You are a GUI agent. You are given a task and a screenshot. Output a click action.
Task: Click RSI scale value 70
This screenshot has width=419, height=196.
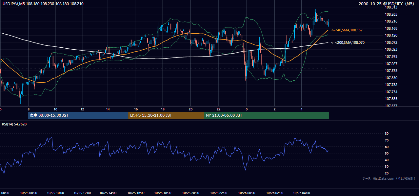pyautogui.click(x=387, y=140)
